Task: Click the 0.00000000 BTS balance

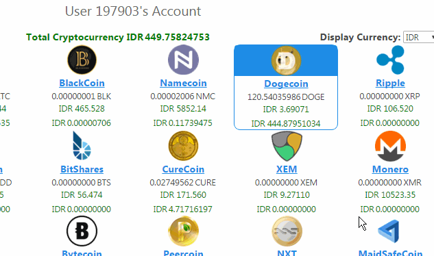Action: [x=82, y=183]
